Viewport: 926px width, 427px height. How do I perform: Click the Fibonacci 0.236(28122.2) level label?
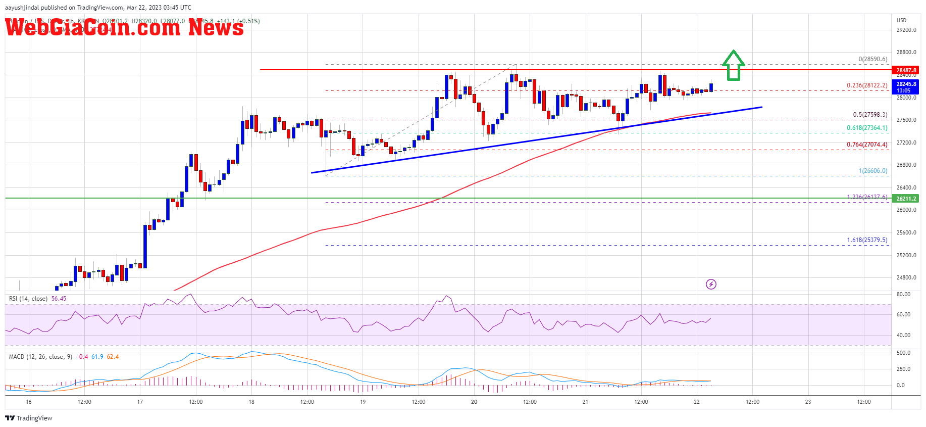click(867, 85)
